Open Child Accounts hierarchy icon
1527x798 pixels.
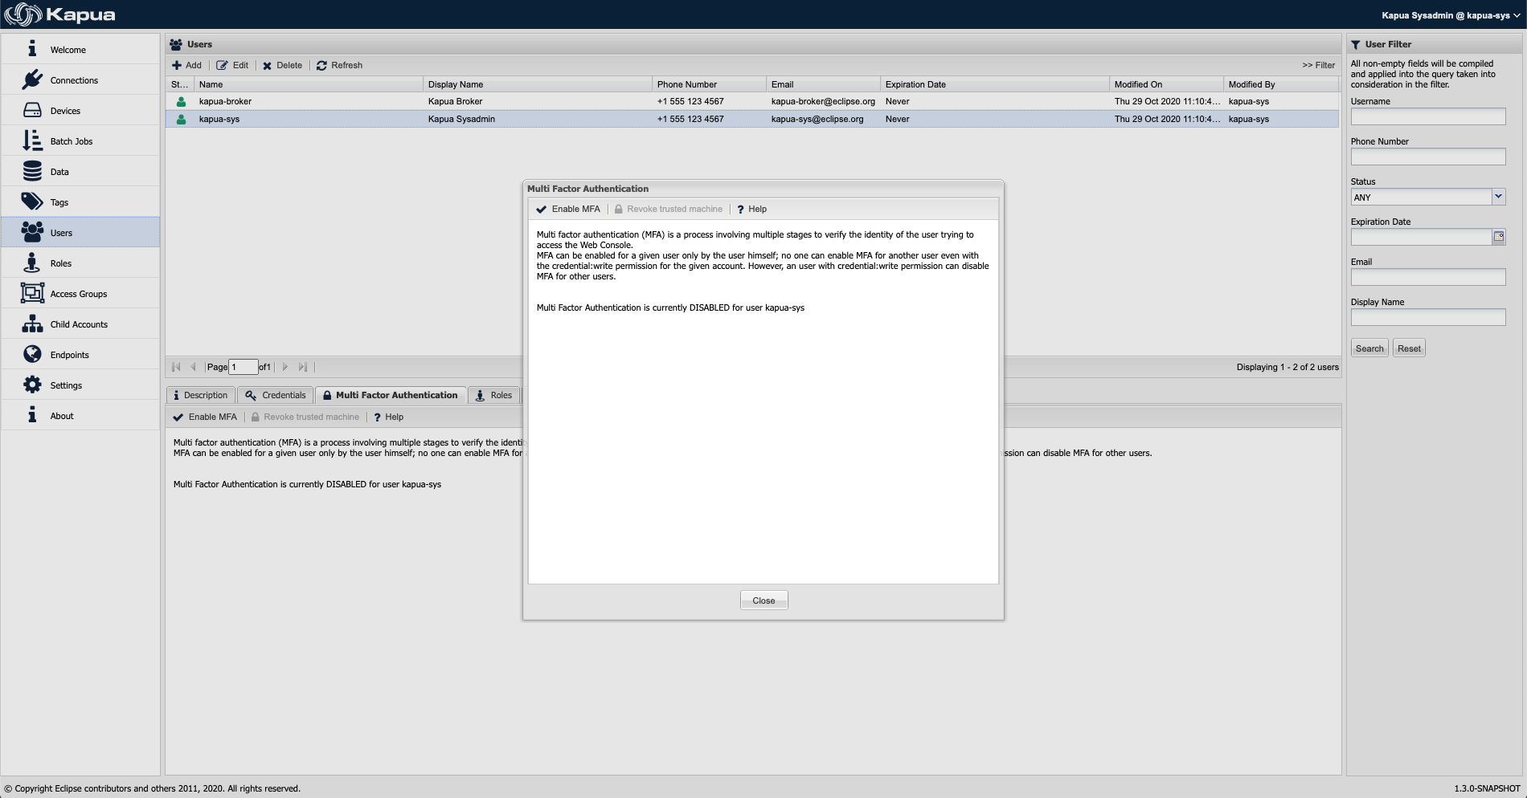32,324
